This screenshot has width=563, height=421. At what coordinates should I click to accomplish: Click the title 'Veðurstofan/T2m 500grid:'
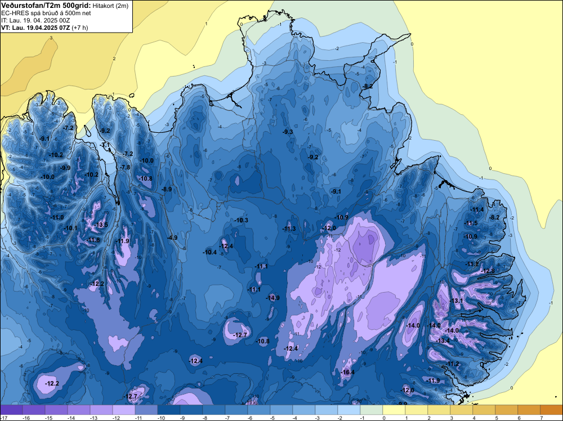point(46,6)
